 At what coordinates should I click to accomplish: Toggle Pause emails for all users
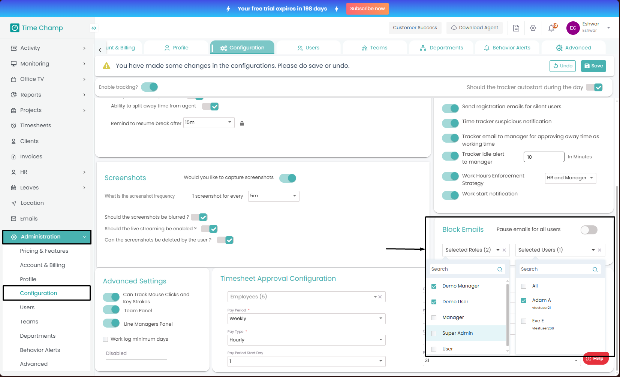589,230
